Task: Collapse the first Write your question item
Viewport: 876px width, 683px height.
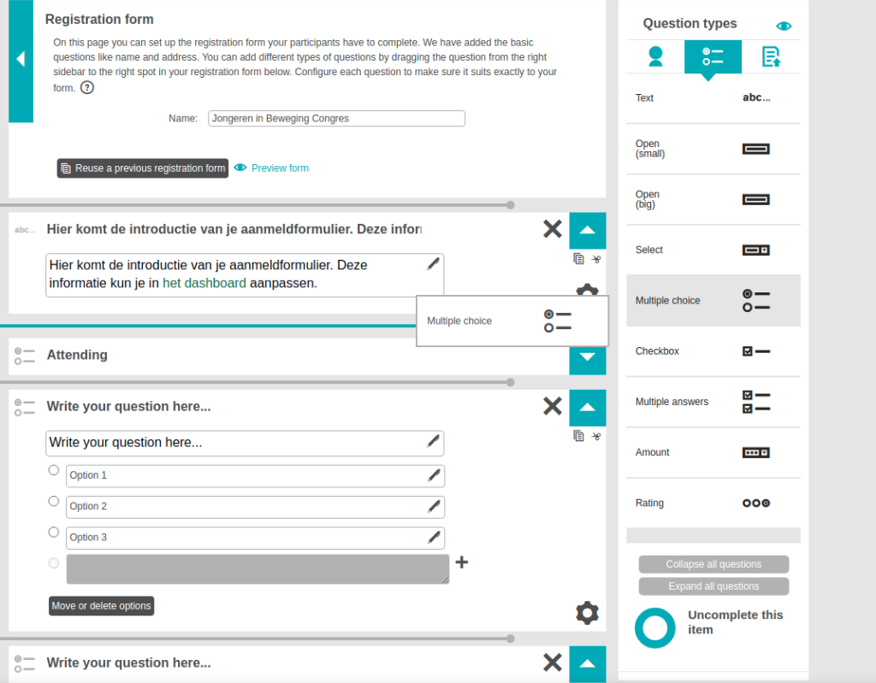Action: (x=587, y=408)
